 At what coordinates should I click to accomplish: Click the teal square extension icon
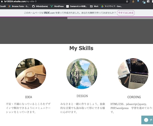click(144, 2)
